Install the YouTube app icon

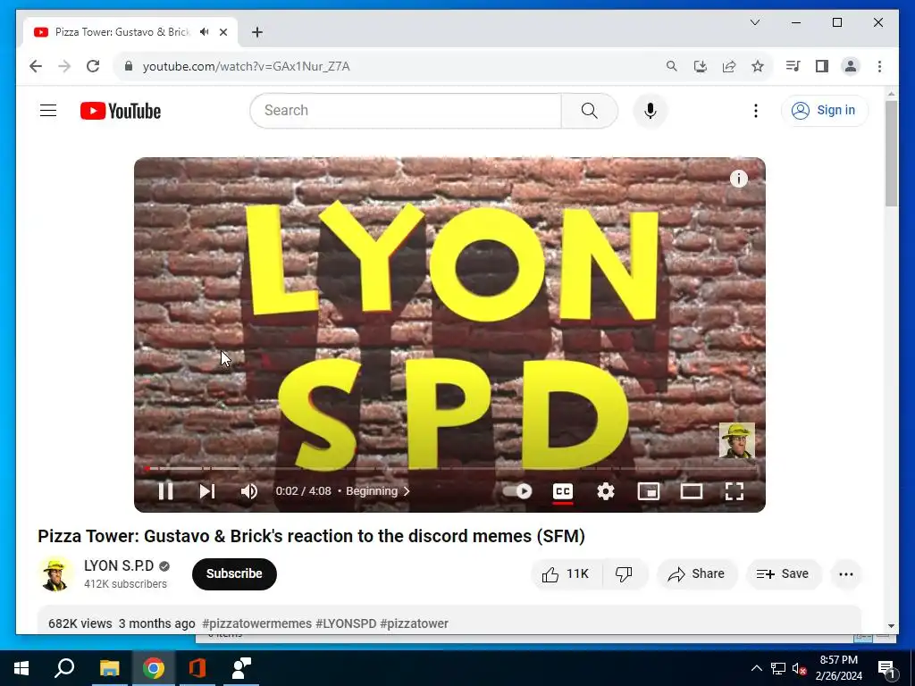point(701,66)
